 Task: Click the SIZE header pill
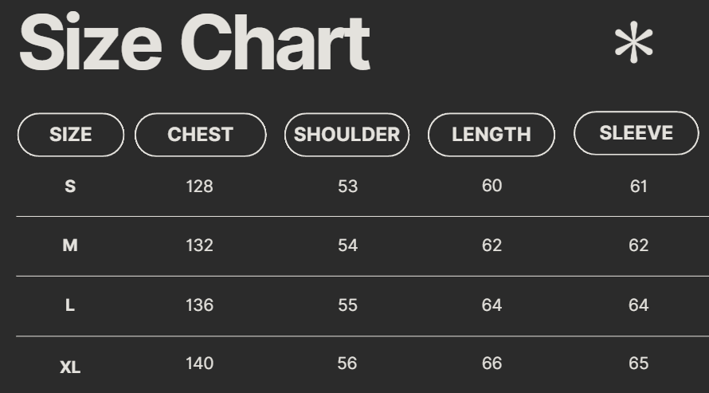coord(71,135)
